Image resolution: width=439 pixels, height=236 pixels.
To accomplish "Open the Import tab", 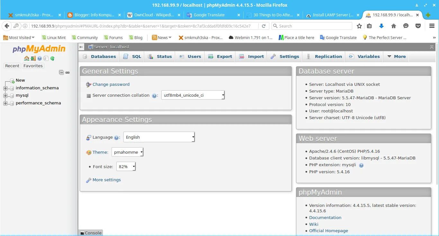I will coord(251,56).
